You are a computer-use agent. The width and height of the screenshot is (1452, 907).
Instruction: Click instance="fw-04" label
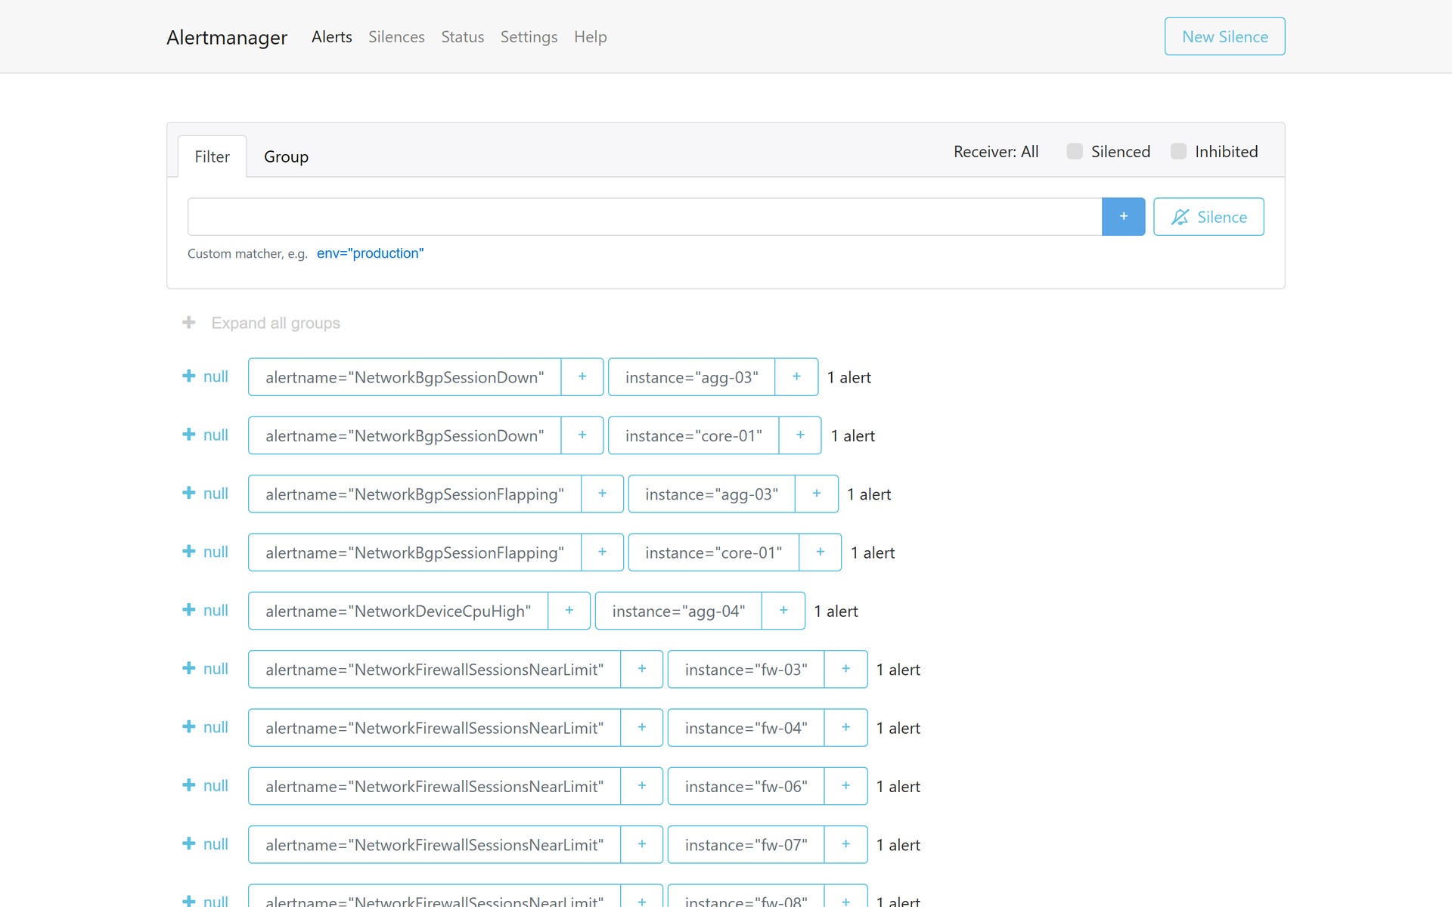746,728
